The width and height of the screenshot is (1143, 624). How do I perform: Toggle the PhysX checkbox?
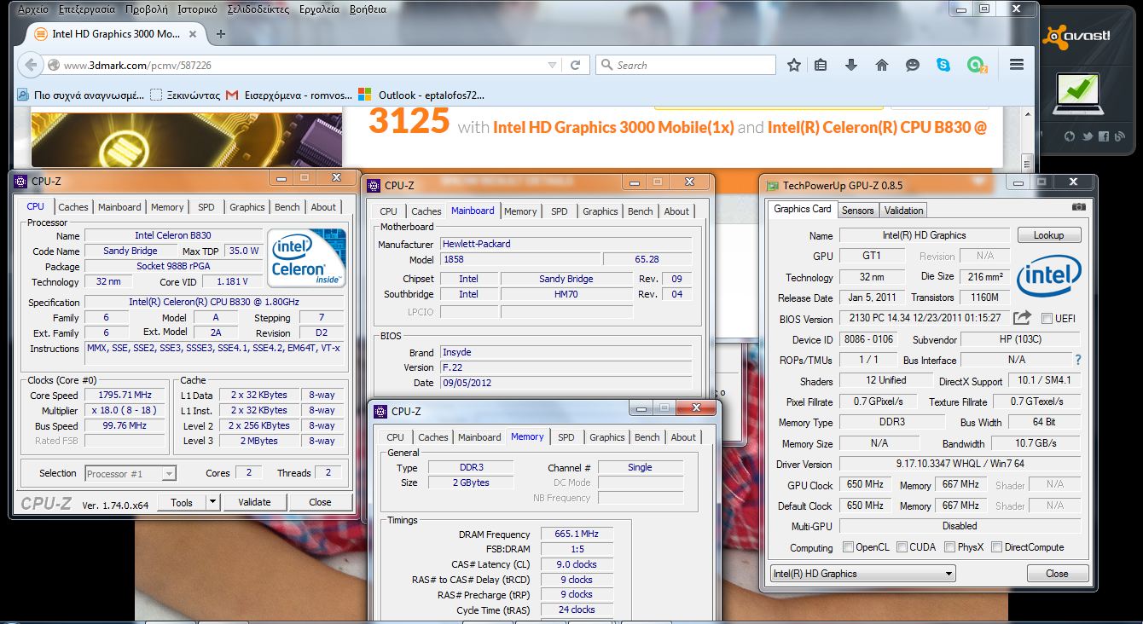[949, 547]
